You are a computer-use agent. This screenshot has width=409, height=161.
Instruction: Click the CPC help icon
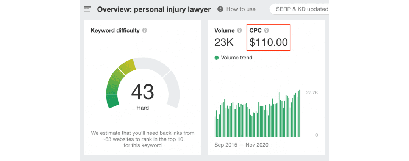point(267,31)
